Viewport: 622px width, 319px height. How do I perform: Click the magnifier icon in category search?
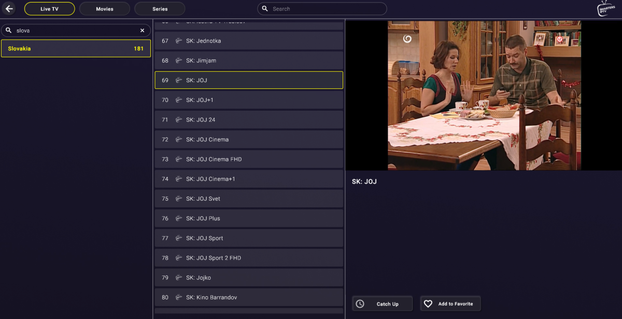point(9,31)
